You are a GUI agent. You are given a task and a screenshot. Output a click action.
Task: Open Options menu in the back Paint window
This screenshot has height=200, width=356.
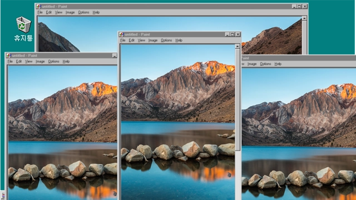(x=83, y=12)
